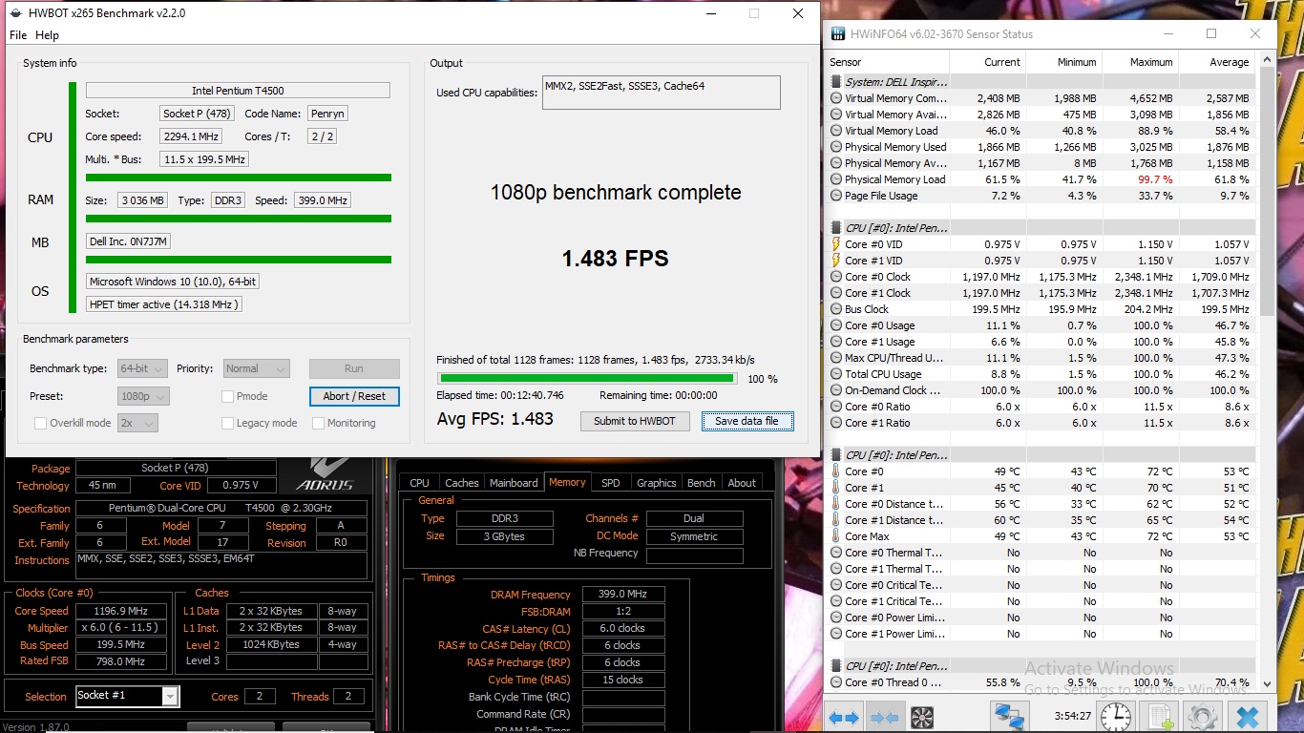Click the icon beside Total CPU Usage
Image resolution: width=1304 pixels, height=733 pixels.
pos(836,374)
